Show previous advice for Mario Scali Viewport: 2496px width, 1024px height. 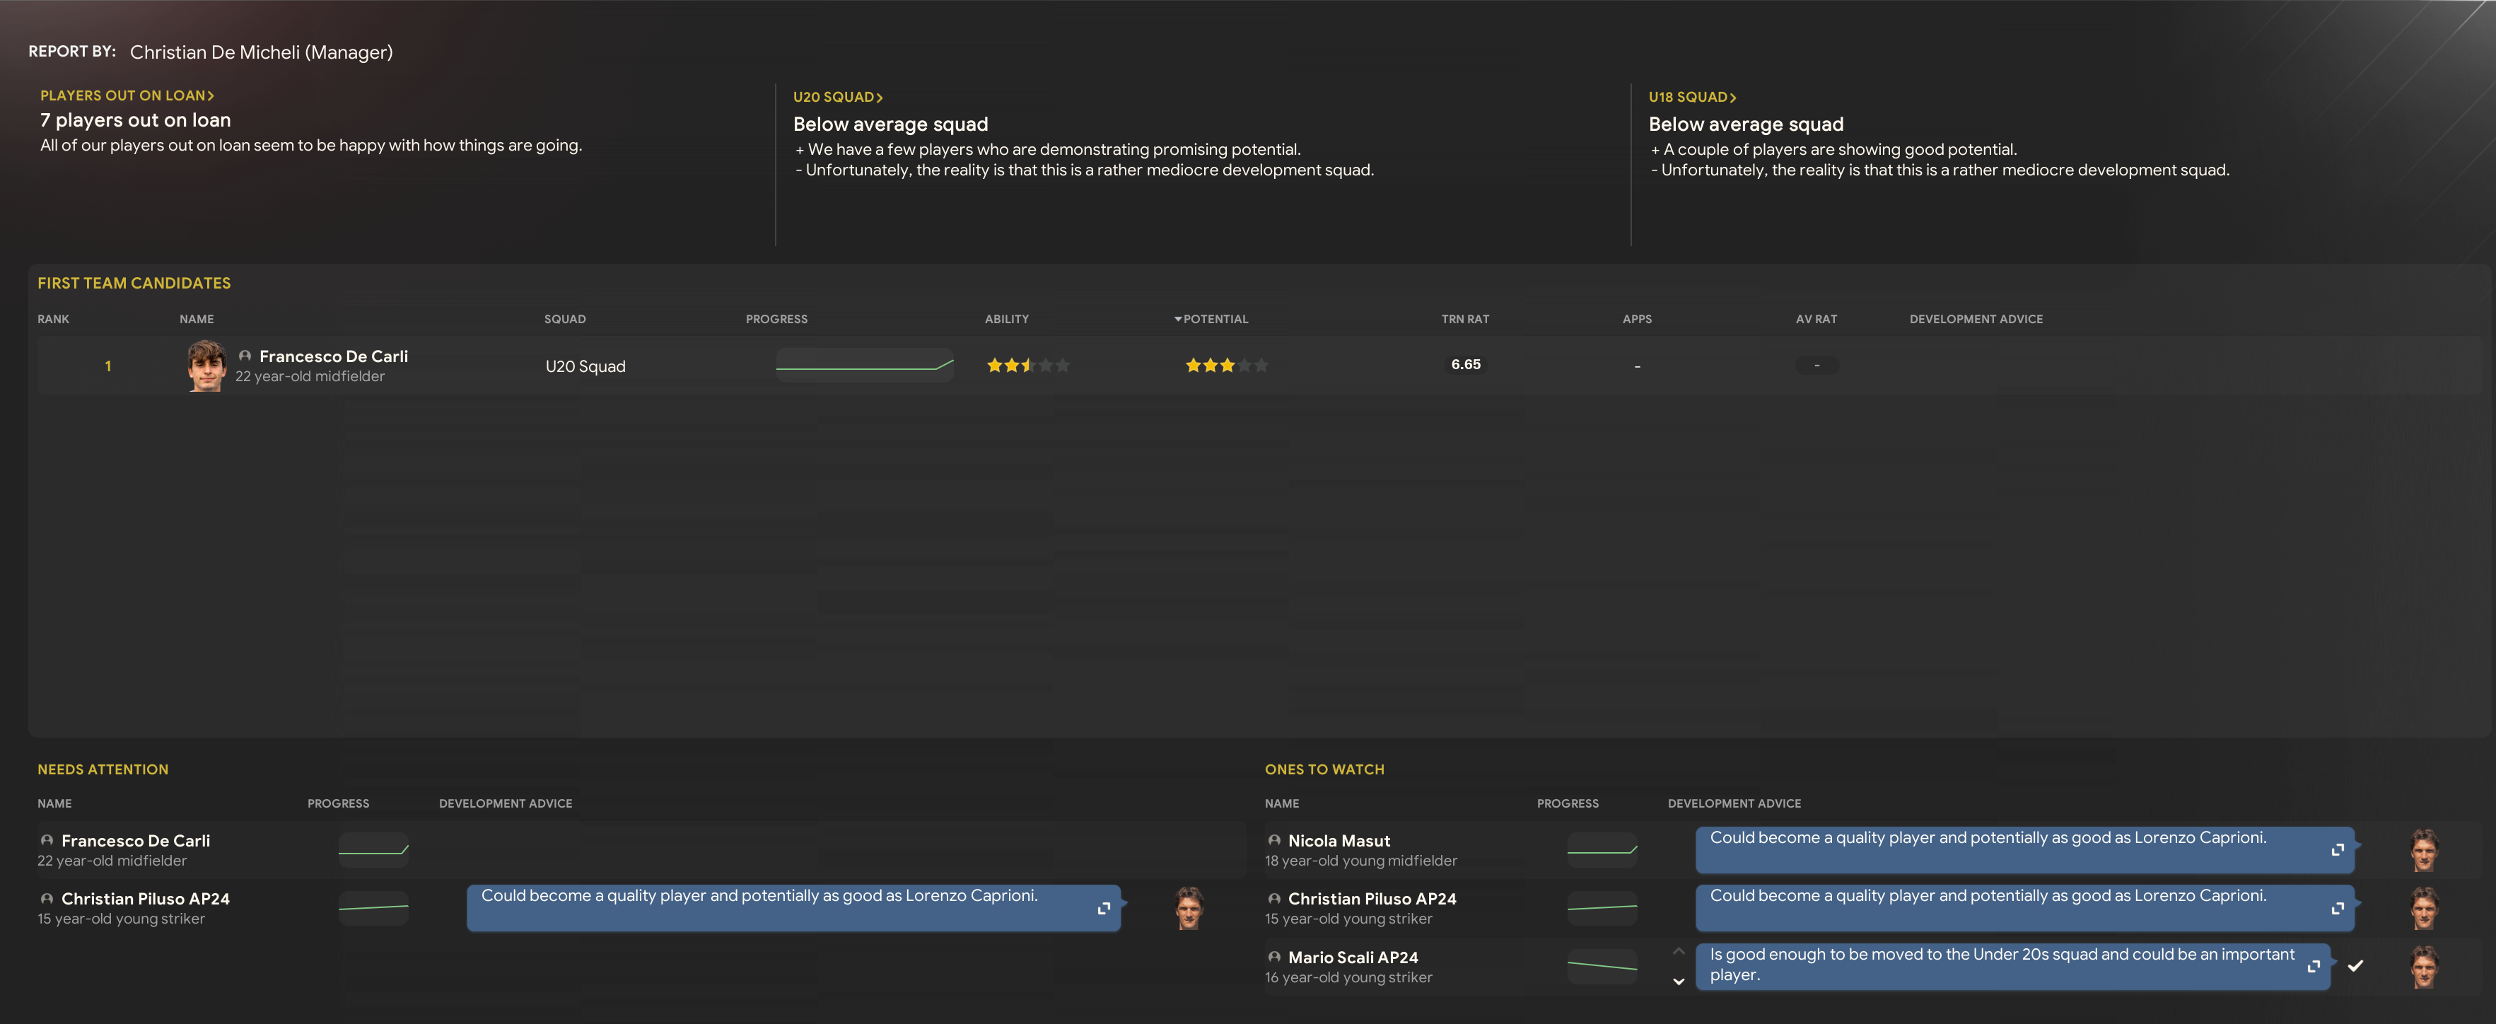[x=1678, y=951]
